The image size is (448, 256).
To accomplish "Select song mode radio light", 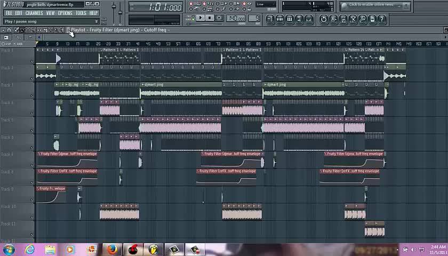I will (193, 19).
